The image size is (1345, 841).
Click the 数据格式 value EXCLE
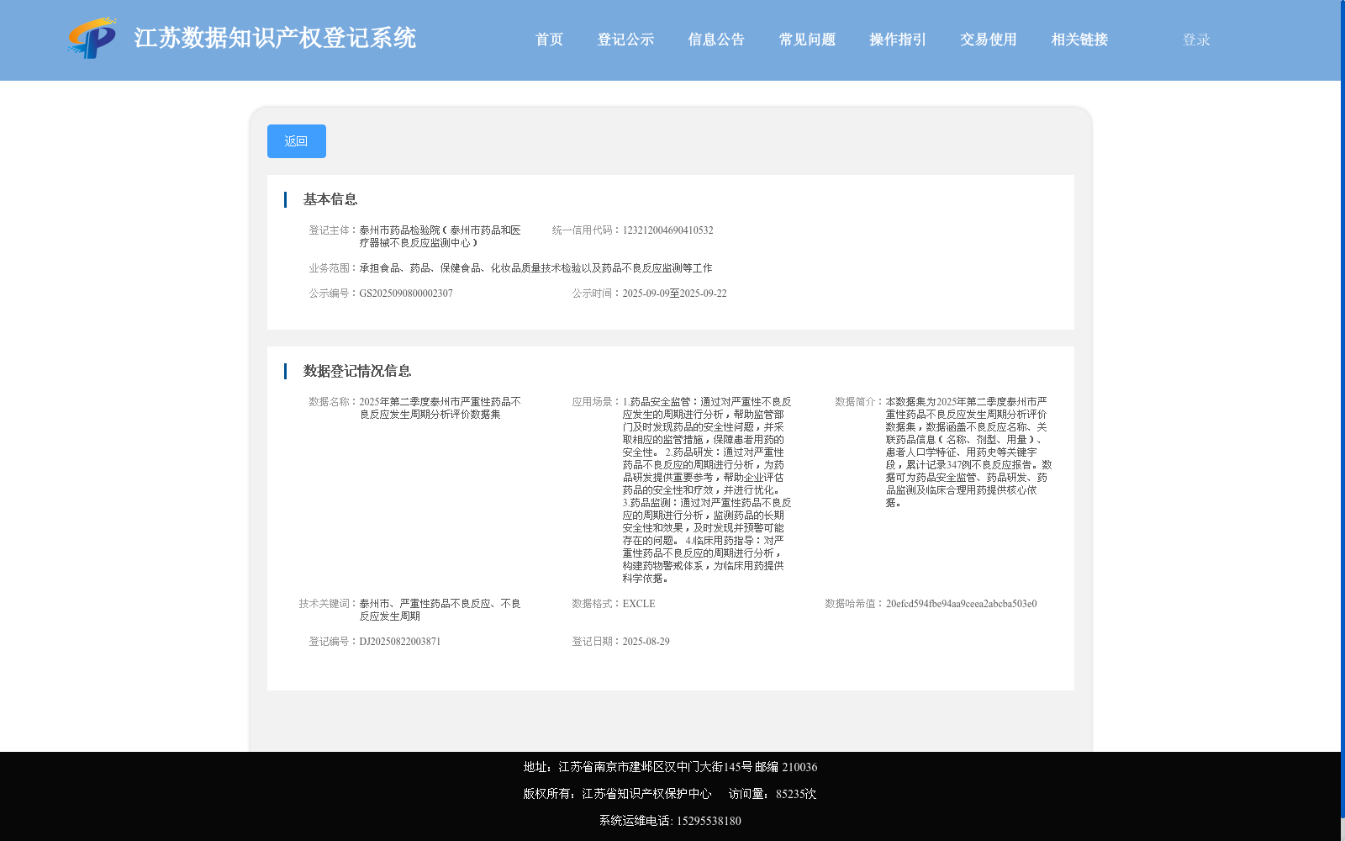639,604
